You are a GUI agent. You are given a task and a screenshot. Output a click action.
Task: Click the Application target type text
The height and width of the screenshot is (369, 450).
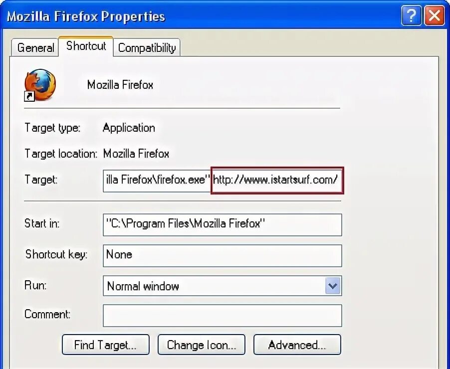coord(129,128)
